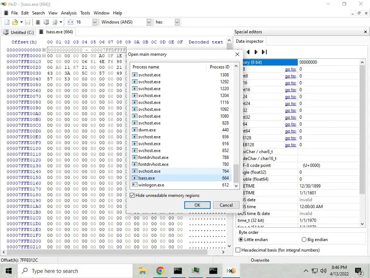370x278 pixels.
Task: Select dwm.exe process 440
Action: click(x=181, y=130)
